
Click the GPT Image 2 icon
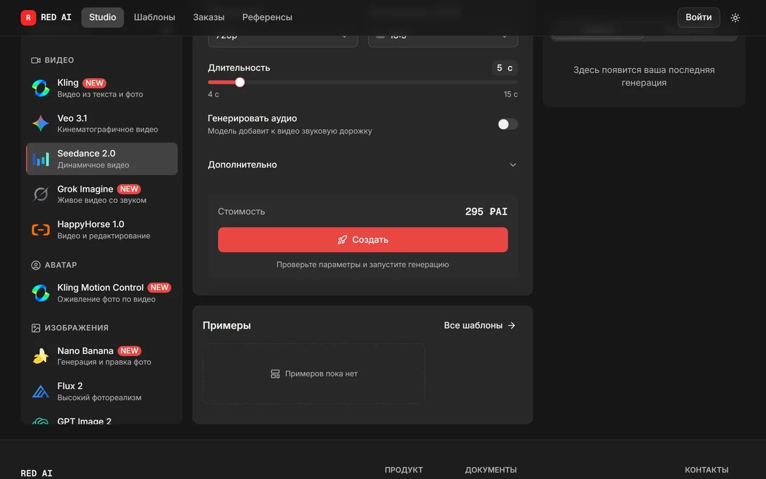coord(40,421)
